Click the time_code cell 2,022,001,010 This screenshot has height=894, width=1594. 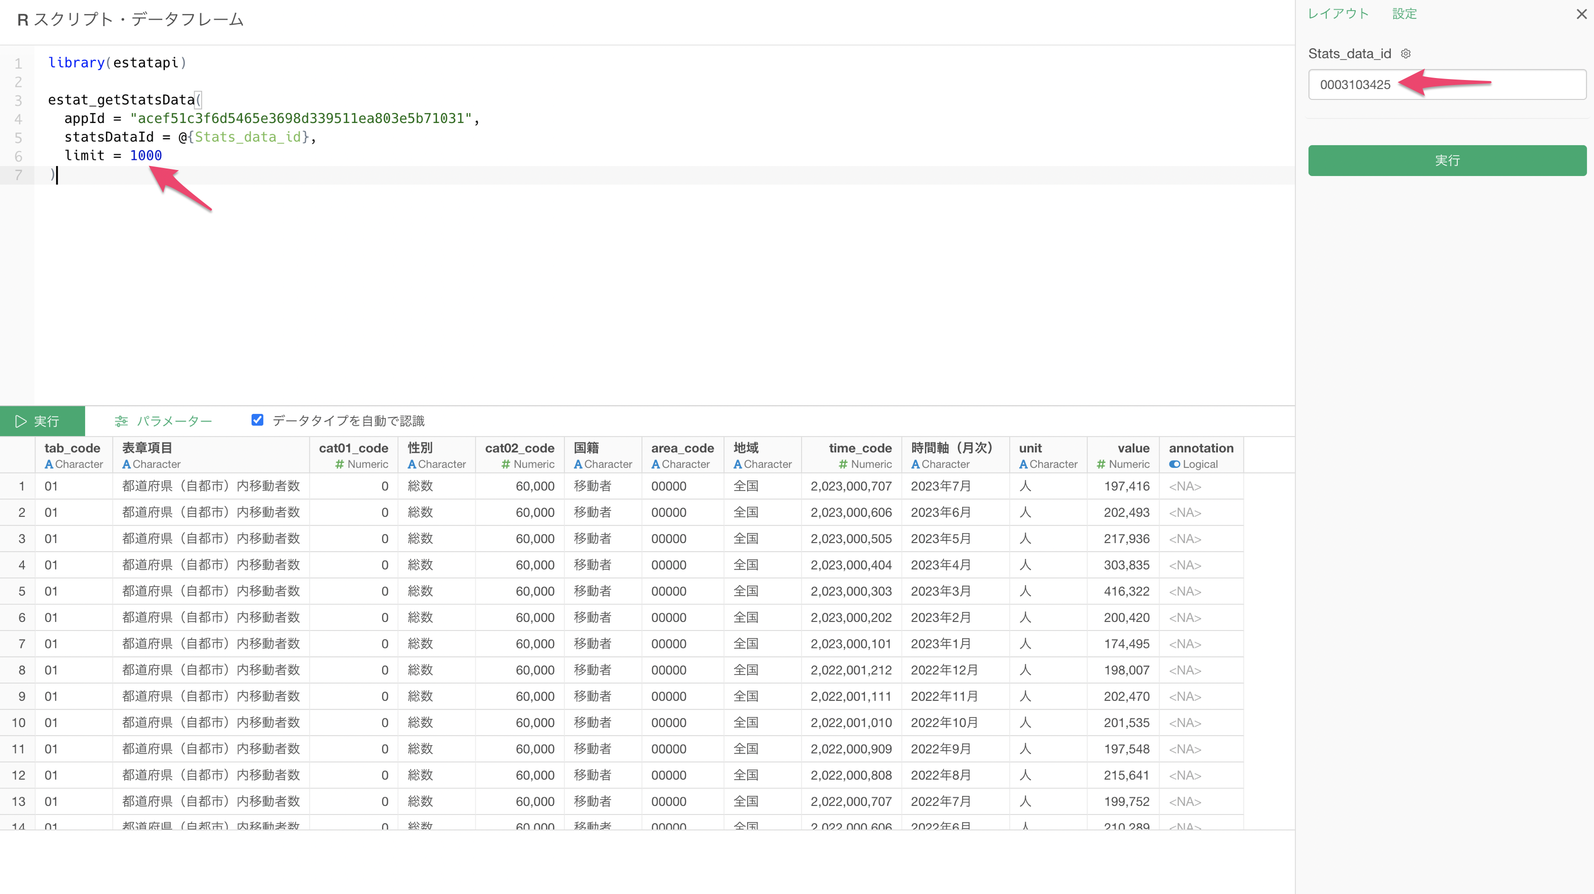(x=851, y=722)
